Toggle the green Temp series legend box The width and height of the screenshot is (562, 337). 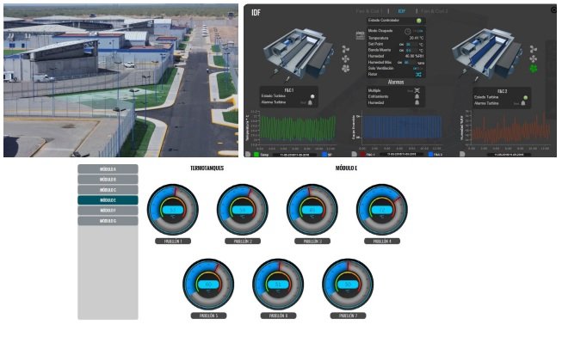tap(256, 155)
